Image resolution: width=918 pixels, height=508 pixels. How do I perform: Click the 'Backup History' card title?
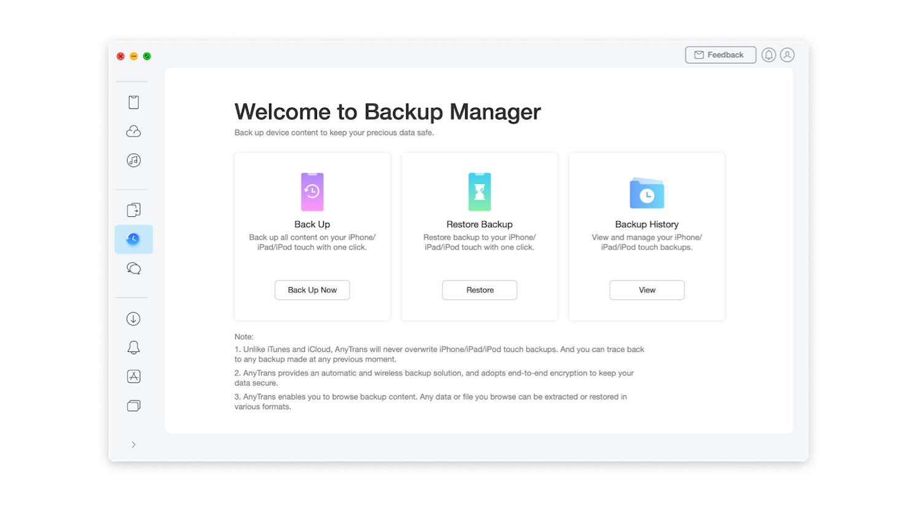[x=647, y=224]
